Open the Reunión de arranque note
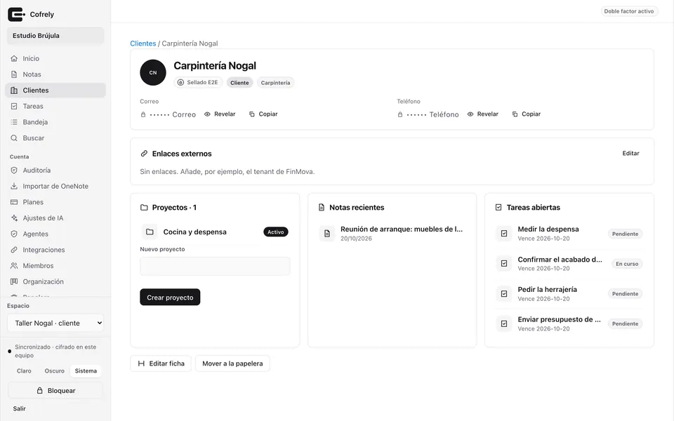The image size is (674, 421). tap(392, 233)
